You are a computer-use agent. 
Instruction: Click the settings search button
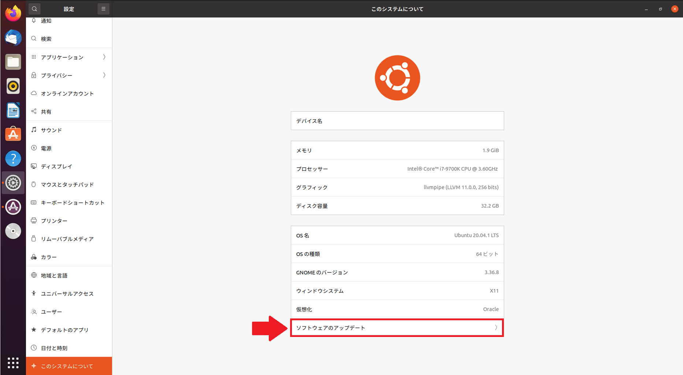34,9
